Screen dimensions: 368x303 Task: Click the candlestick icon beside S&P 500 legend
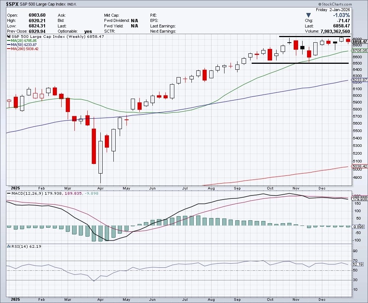[x=9, y=36]
